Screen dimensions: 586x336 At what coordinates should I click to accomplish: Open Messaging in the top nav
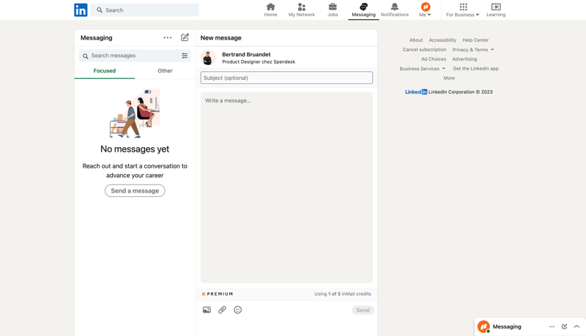click(x=363, y=10)
